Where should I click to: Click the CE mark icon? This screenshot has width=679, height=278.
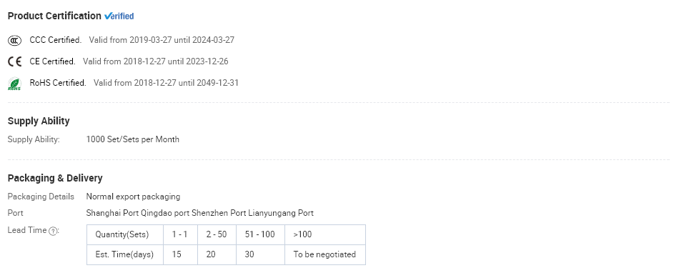coord(14,62)
